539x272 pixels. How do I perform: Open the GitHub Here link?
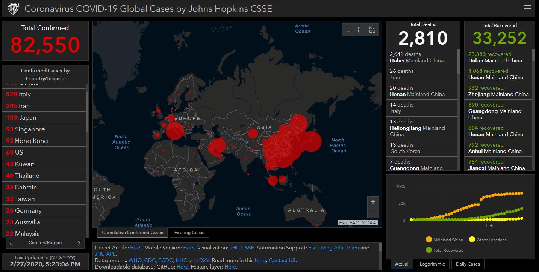182,267
